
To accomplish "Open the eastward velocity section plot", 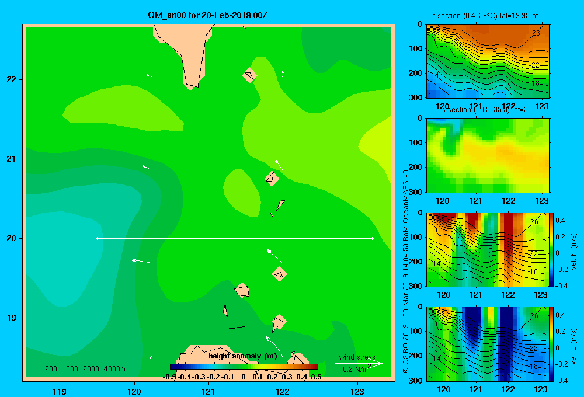I will [x=488, y=344].
